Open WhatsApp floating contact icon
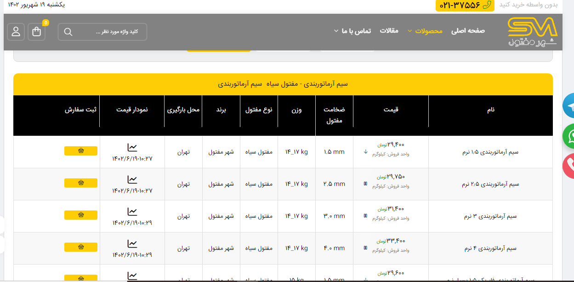The width and height of the screenshot is (574, 282). (x=570, y=136)
